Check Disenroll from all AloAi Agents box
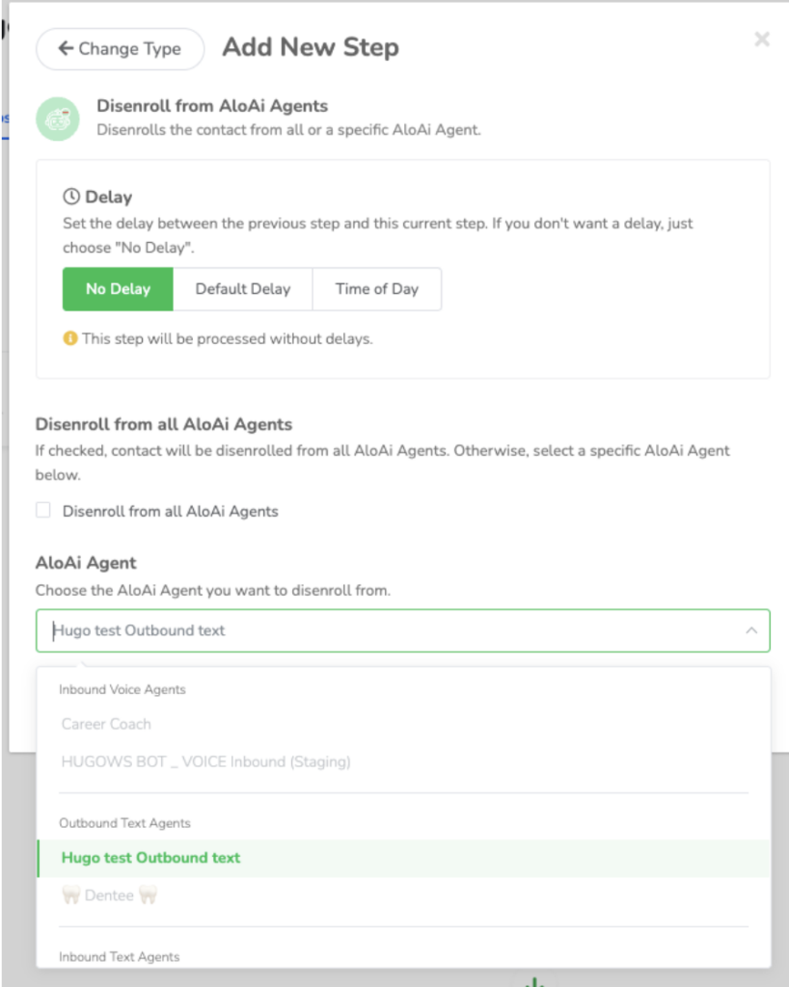Screen dimensions: 789x987 point(42,510)
